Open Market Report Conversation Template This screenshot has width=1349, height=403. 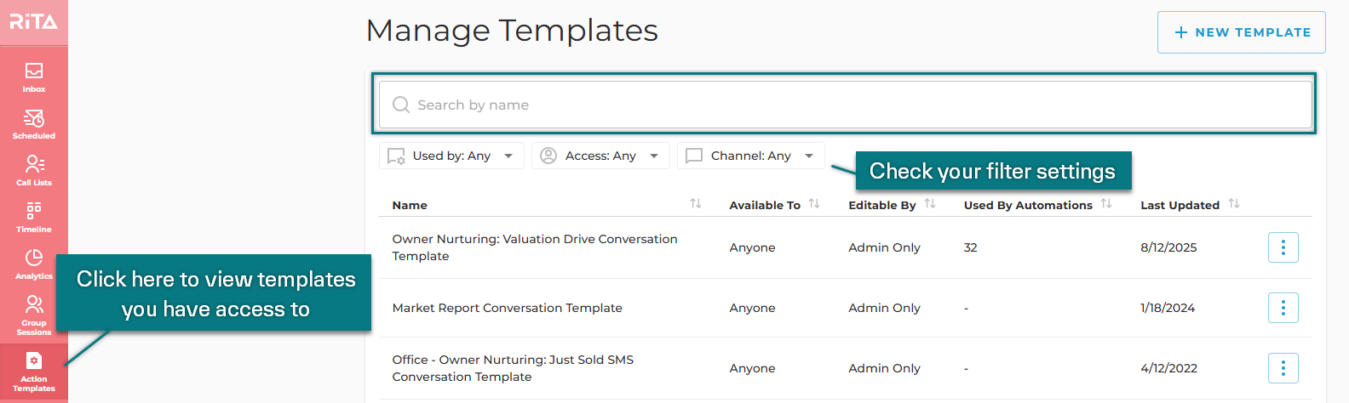coord(507,308)
